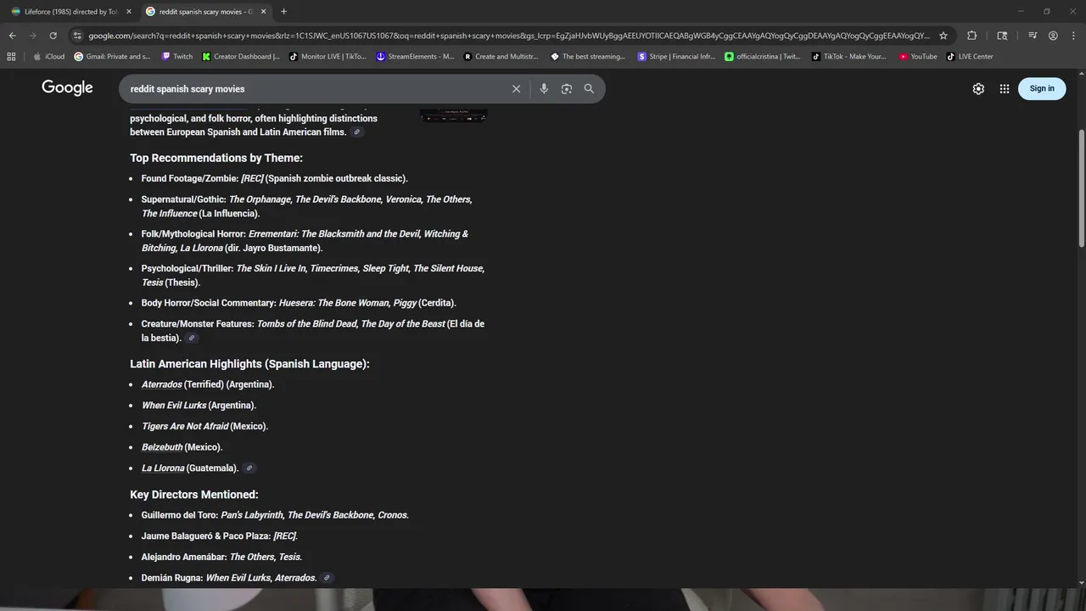The width and height of the screenshot is (1086, 611).
Task: Open the small video thumbnail beside the summary
Action: 453,115
